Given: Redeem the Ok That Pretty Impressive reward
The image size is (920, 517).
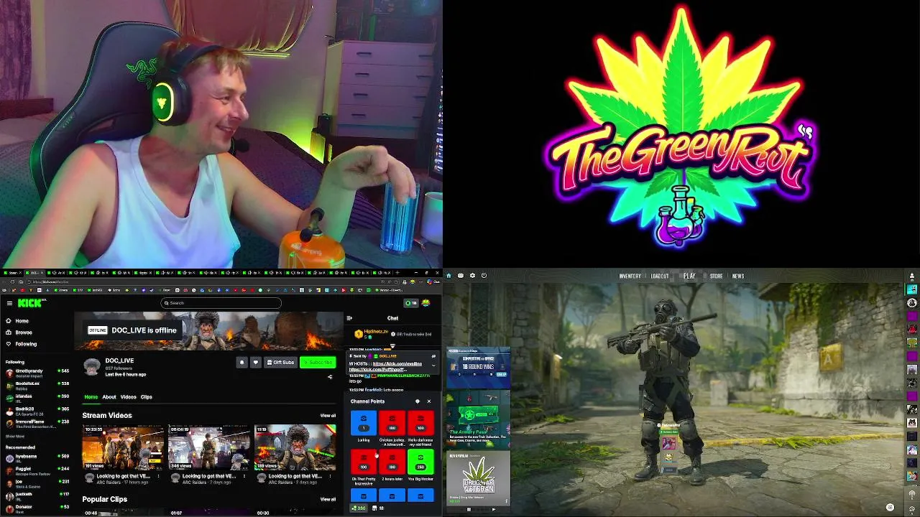Looking at the screenshot, I should pos(364,462).
